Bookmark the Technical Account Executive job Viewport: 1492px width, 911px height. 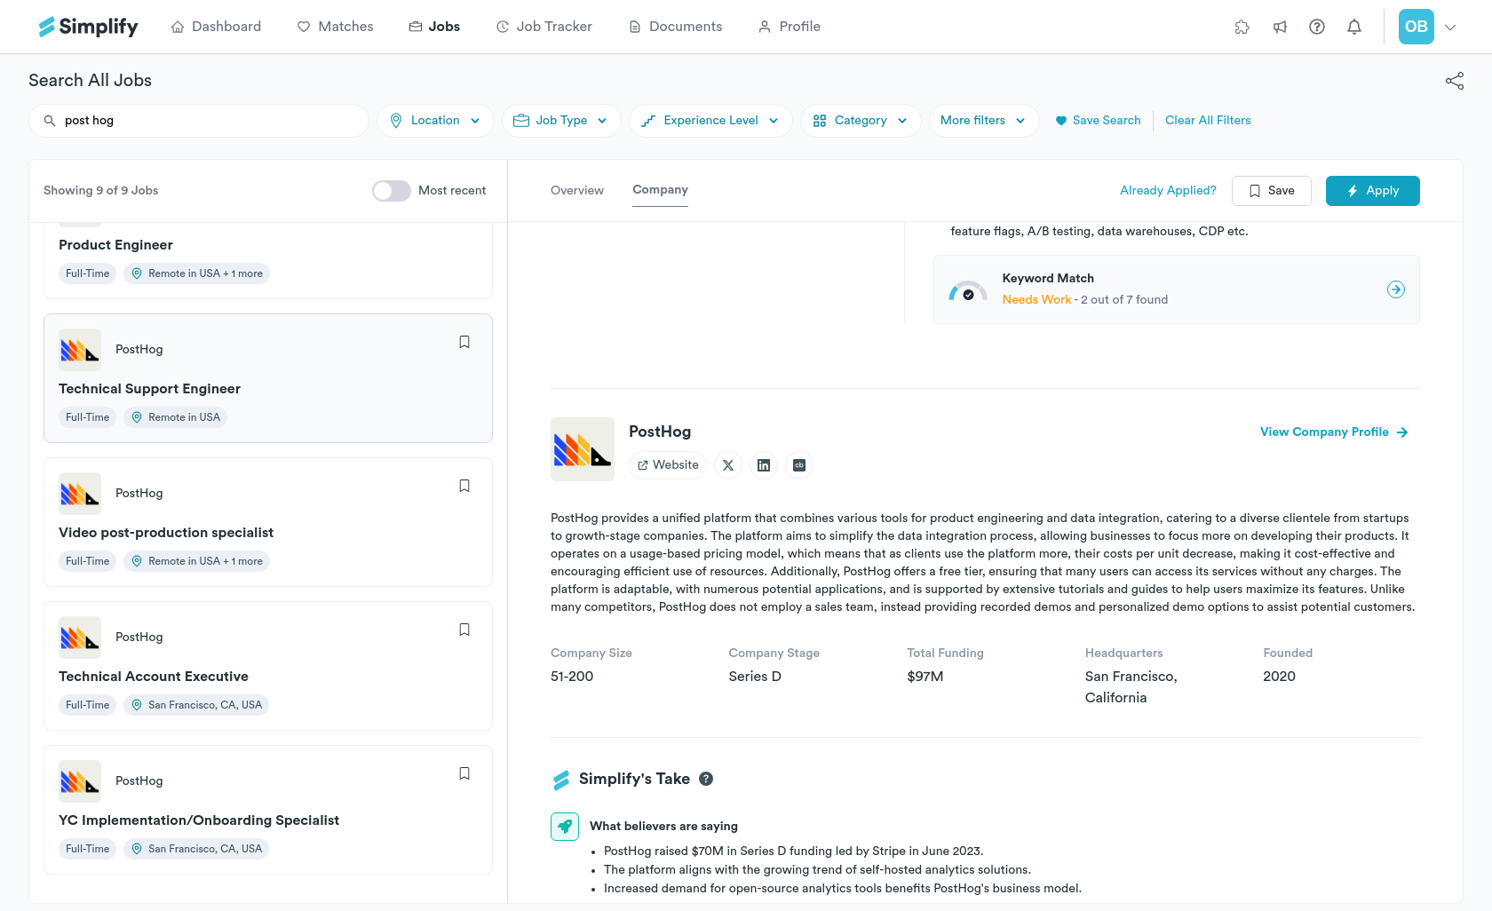(x=464, y=630)
